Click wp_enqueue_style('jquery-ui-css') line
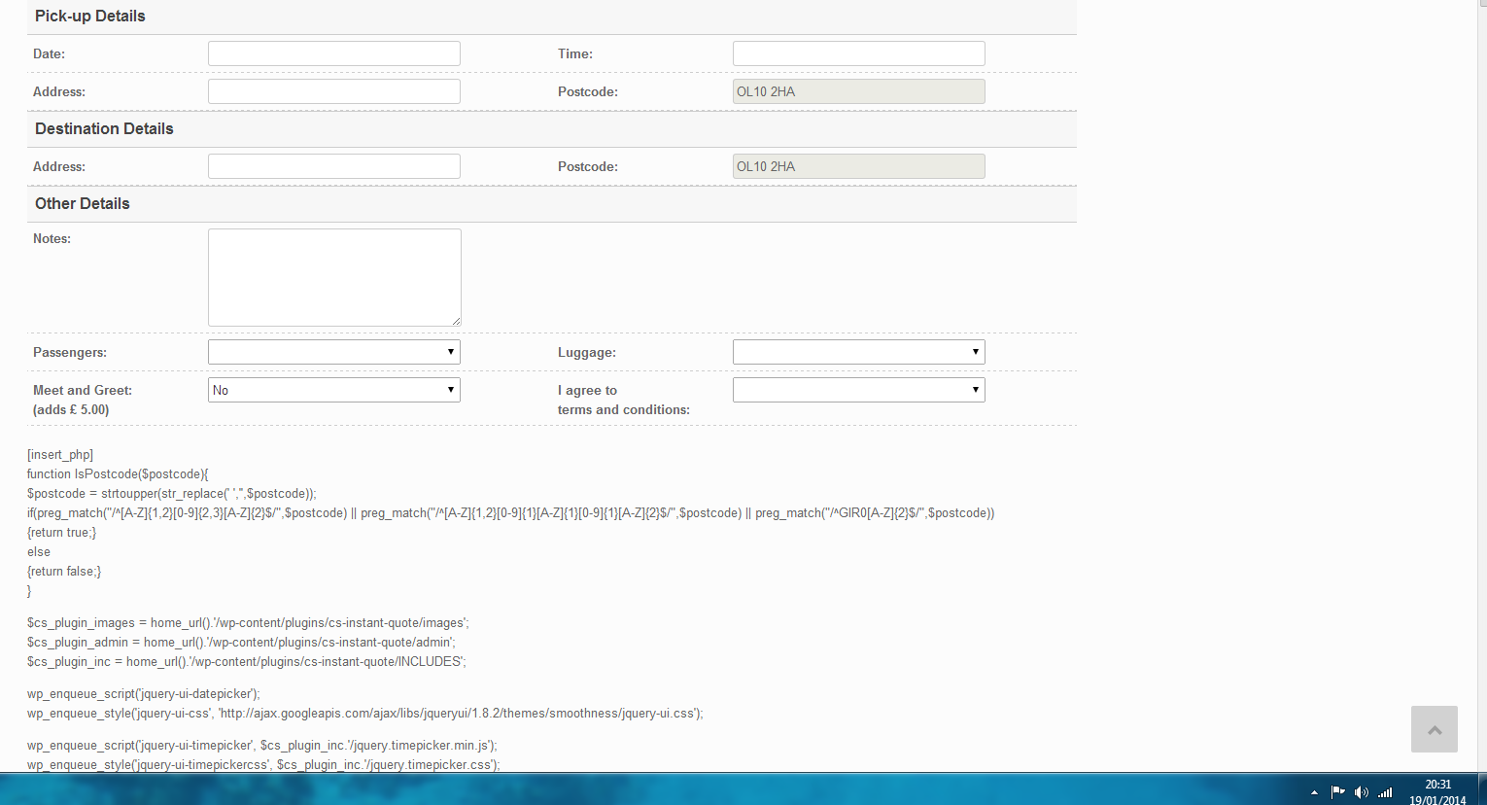This screenshot has width=1487, height=805. click(x=365, y=714)
